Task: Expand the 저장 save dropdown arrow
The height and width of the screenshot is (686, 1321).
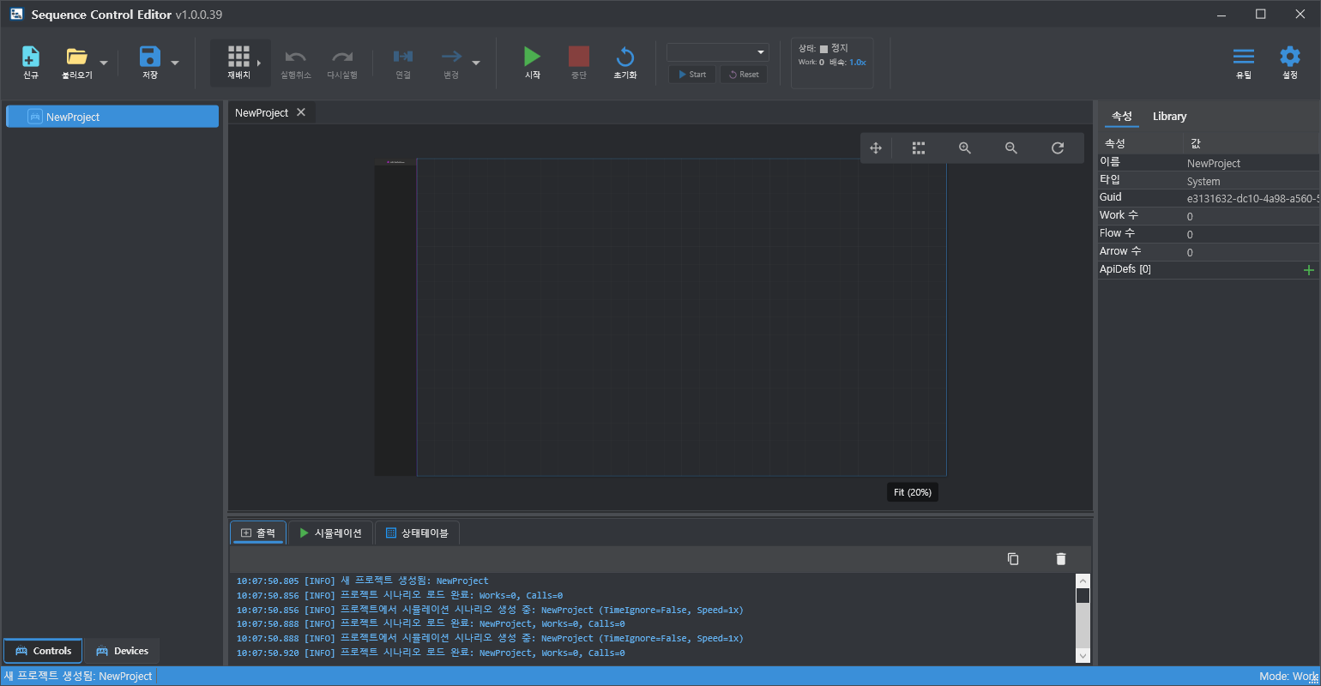Action: [175, 63]
